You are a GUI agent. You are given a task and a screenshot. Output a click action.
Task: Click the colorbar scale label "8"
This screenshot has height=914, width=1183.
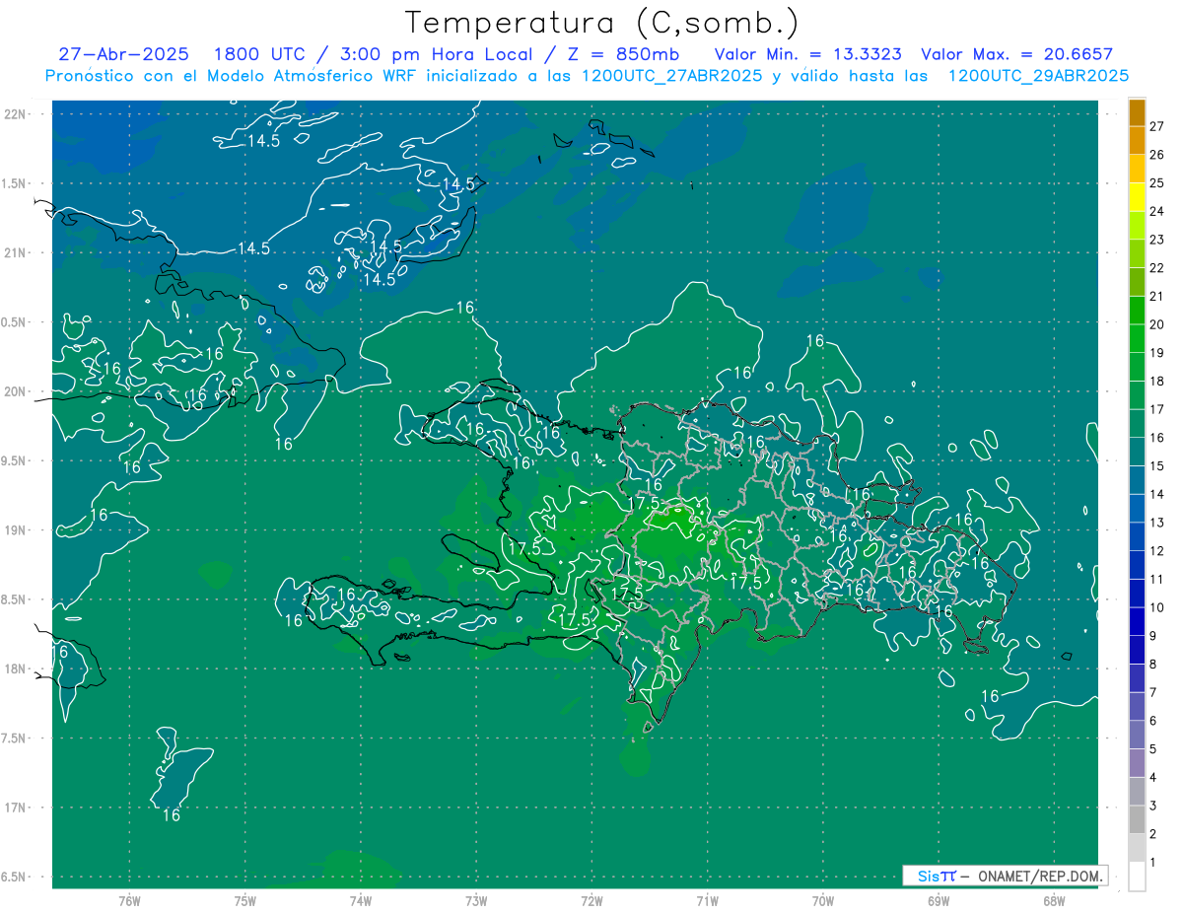pos(1152,665)
